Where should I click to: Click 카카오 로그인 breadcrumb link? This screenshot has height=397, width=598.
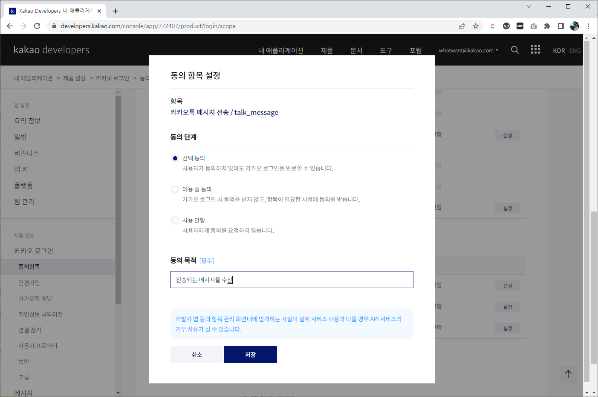(113, 78)
